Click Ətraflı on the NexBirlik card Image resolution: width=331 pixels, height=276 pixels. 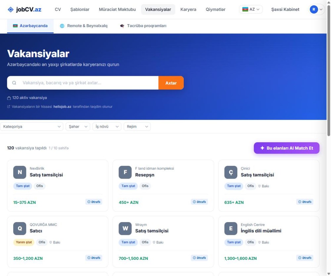point(94,202)
